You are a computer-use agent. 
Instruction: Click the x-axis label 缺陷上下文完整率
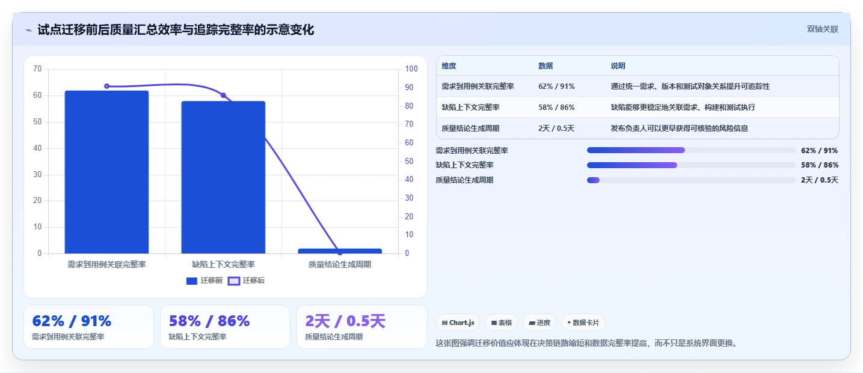223,264
